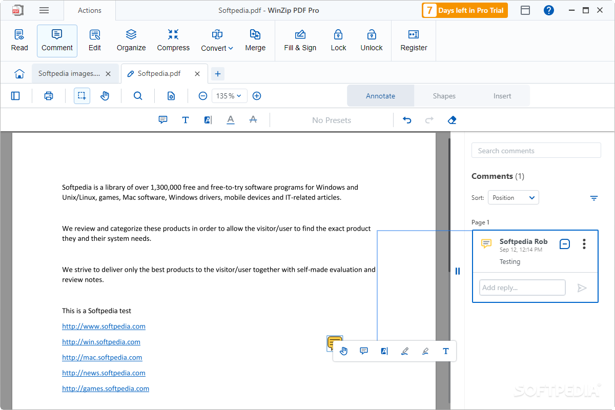Open the page properties icon

click(x=171, y=96)
